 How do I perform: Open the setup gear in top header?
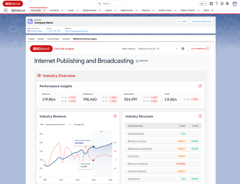point(222,4)
